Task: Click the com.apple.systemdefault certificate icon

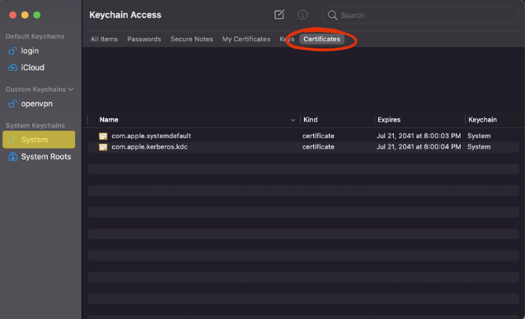Action: coord(103,136)
